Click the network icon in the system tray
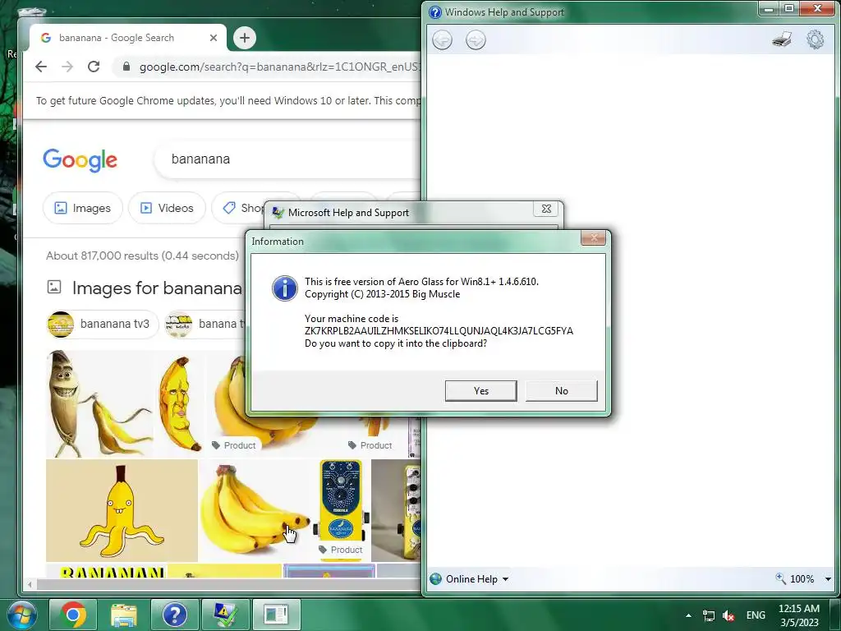This screenshot has height=631, width=841. [709, 615]
